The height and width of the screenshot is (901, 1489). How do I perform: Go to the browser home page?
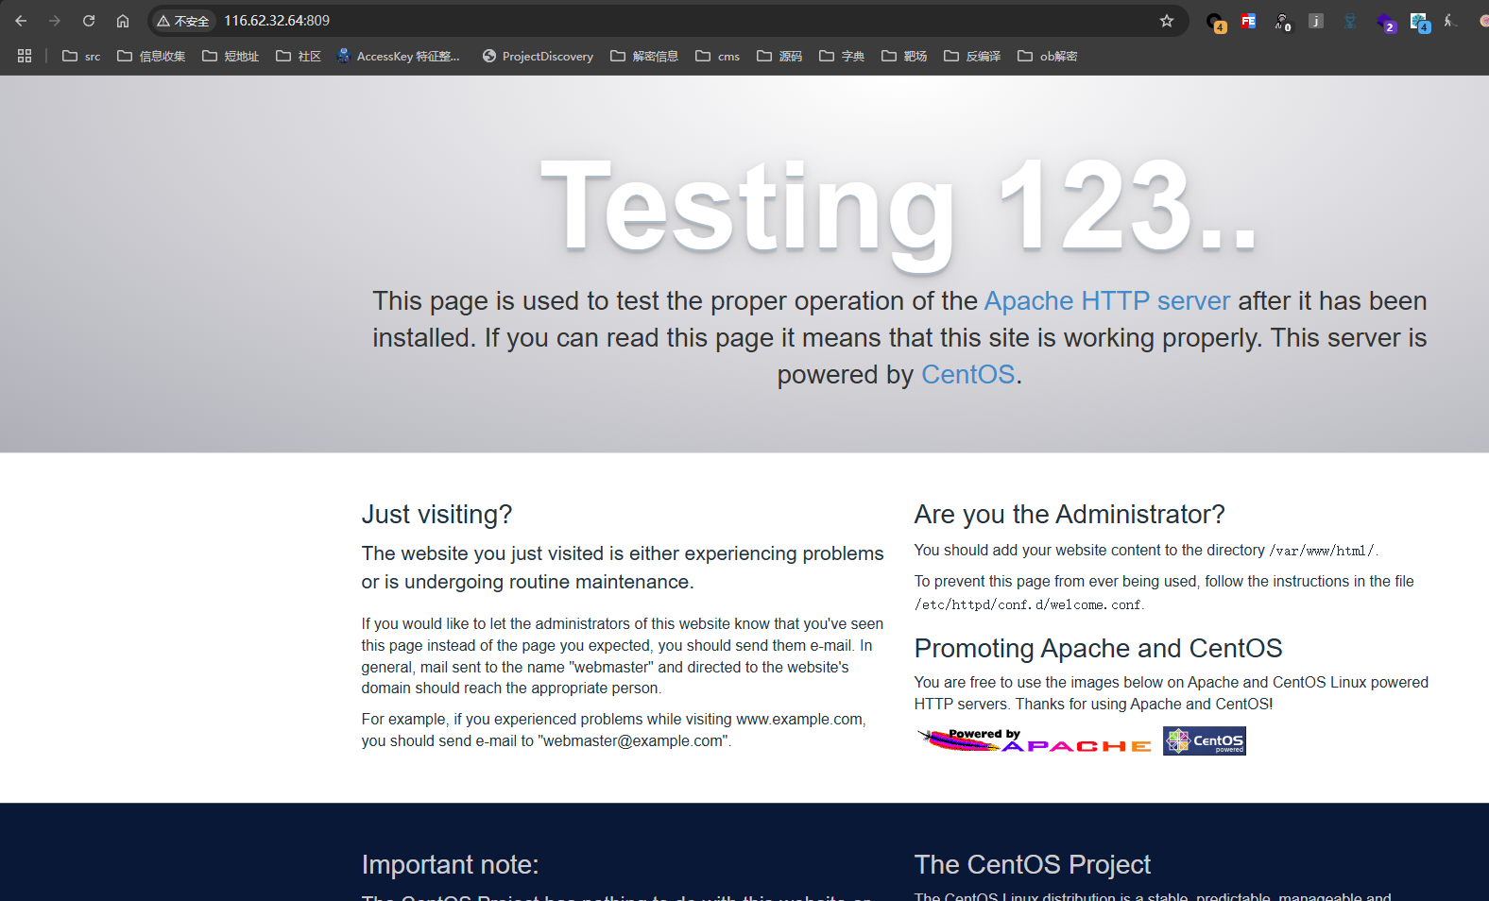(x=123, y=21)
